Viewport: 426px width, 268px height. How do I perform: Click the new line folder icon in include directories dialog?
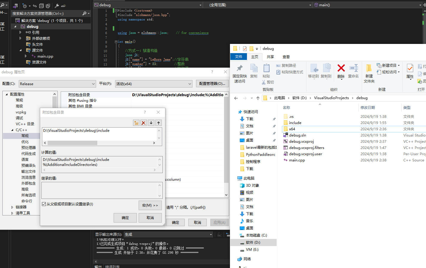click(x=136, y=123)
